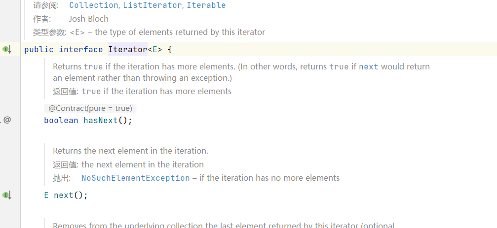Open the ListIterator documentation link

pos(153,5)
